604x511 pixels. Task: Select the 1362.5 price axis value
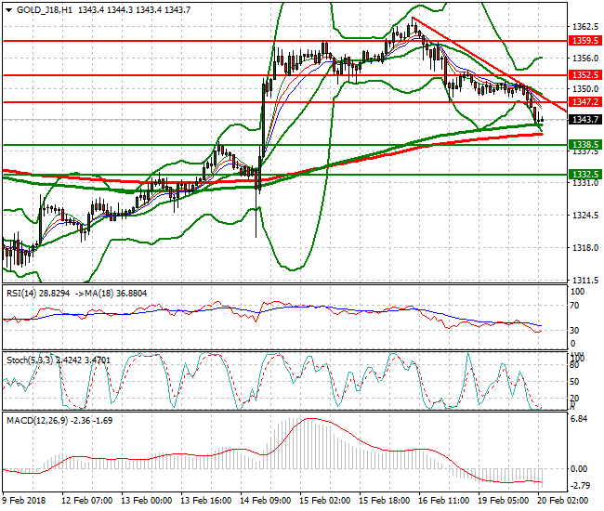tap(585, 27)
